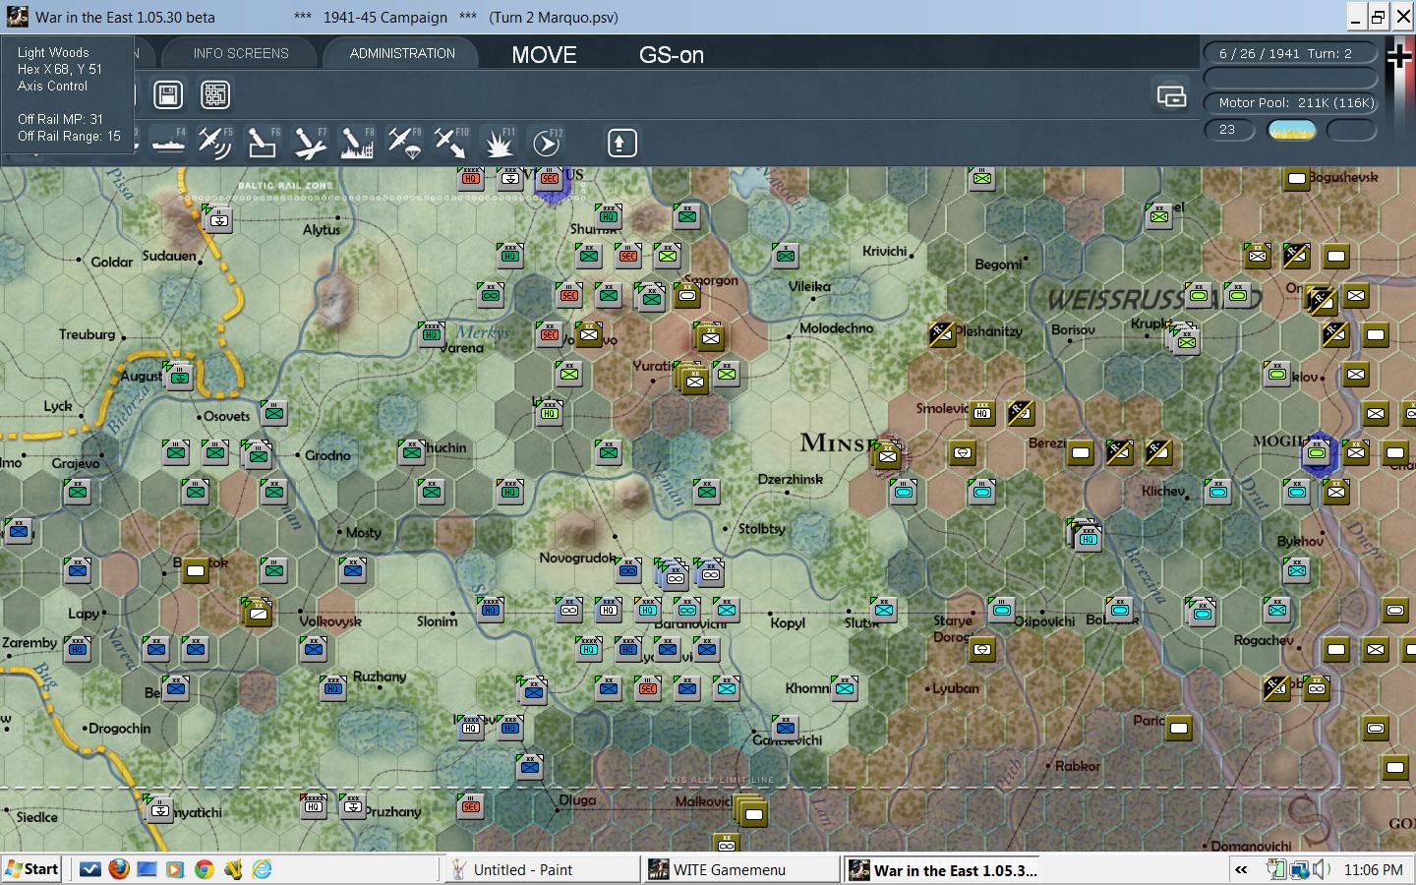The height and width of the screenshot is (885, 1416).
Task: Click the Krivichi town label on map
Action: 884,251
